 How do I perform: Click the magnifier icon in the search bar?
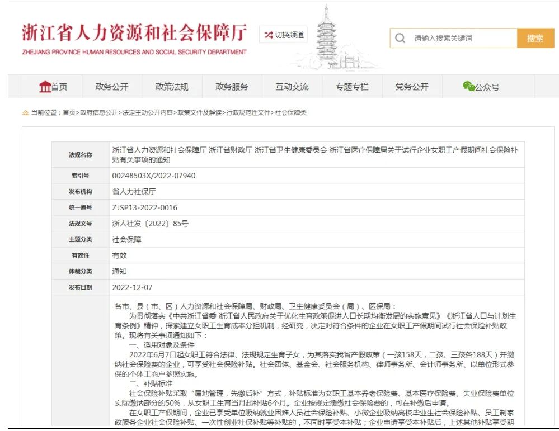click(x=401, y=38)
